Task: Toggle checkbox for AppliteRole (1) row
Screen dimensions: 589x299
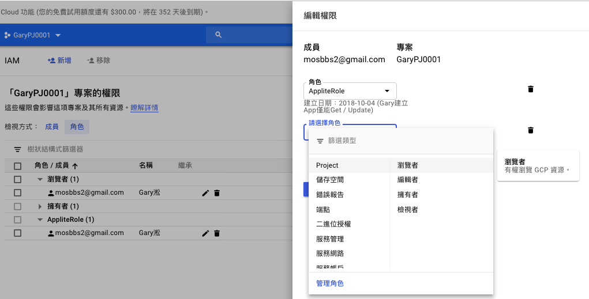Action: click(18, 219)
